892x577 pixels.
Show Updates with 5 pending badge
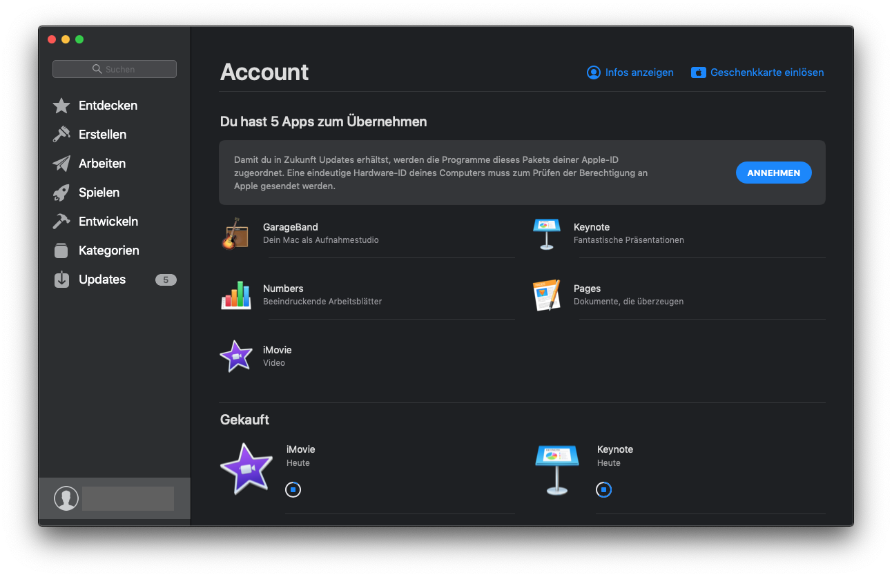click(102, 280)
